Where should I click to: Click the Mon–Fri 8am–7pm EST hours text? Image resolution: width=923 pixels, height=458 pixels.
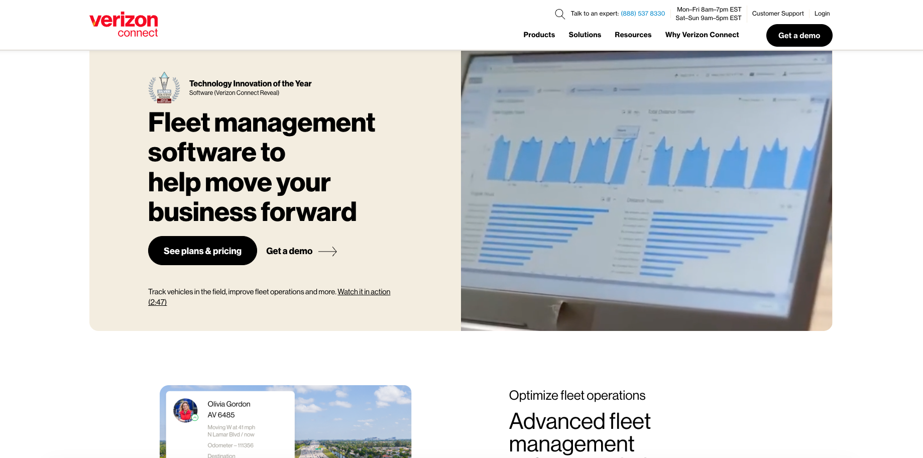coord(709,10)
